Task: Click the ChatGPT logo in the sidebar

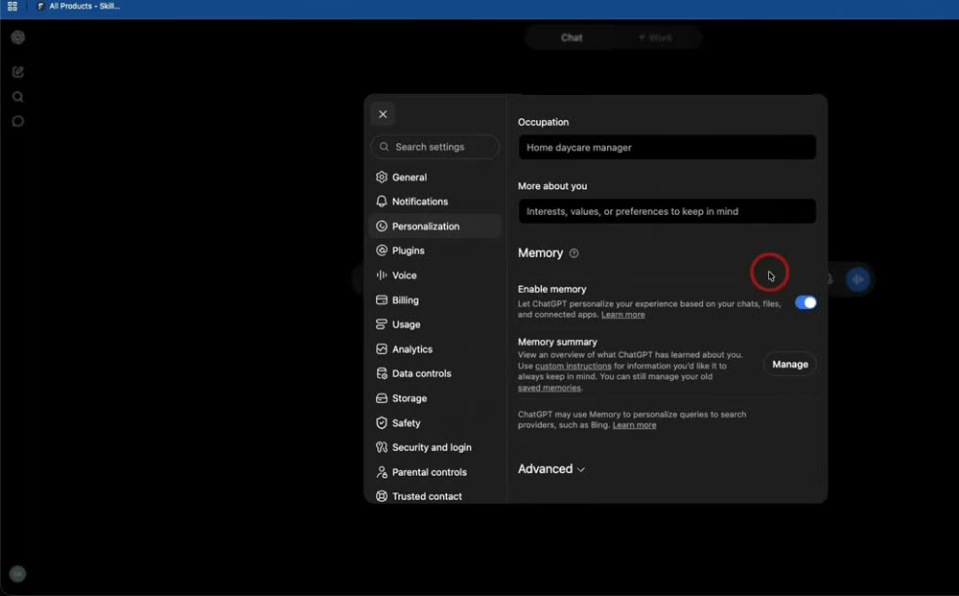Action: coord(17,37)
